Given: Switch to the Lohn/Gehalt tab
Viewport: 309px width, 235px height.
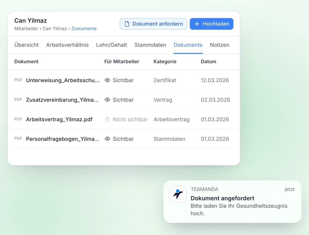Looking at the screenshot, I should point(111,45).
